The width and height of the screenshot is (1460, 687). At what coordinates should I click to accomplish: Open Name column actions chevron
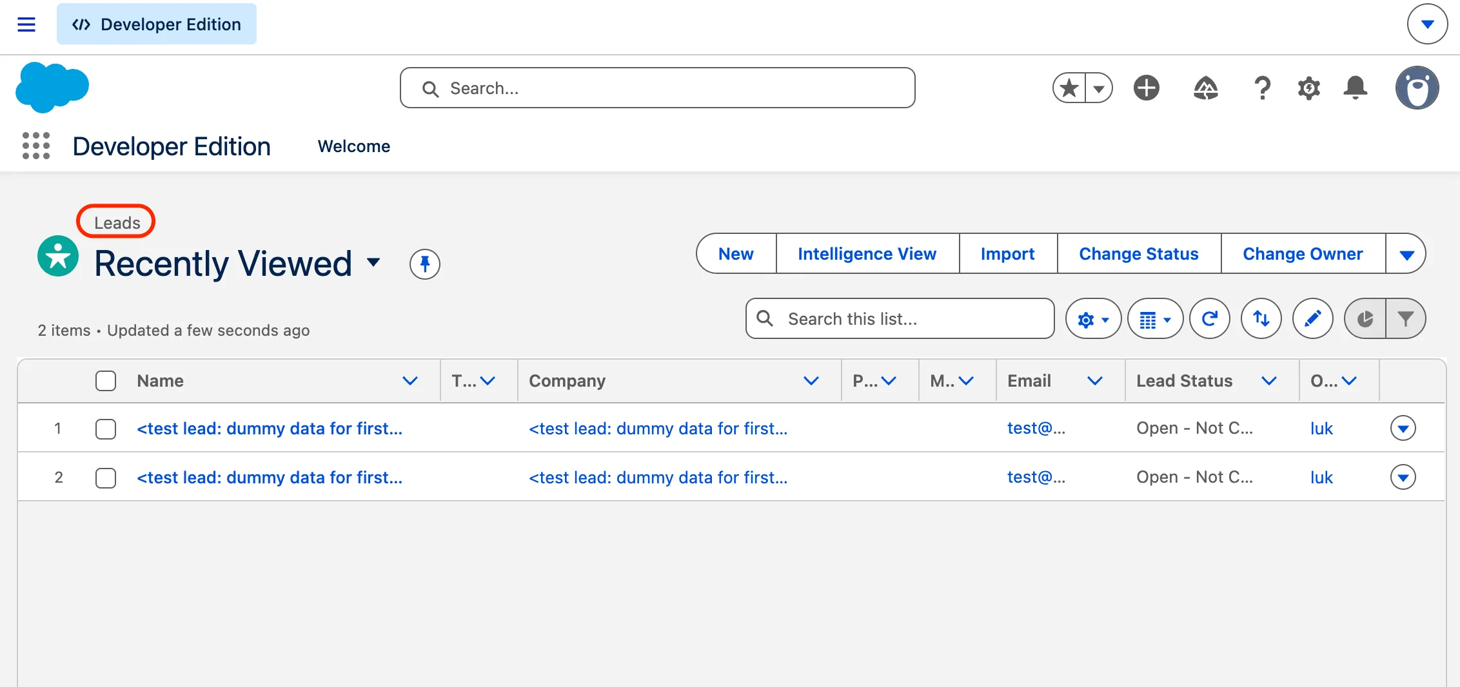coord(410,381)
